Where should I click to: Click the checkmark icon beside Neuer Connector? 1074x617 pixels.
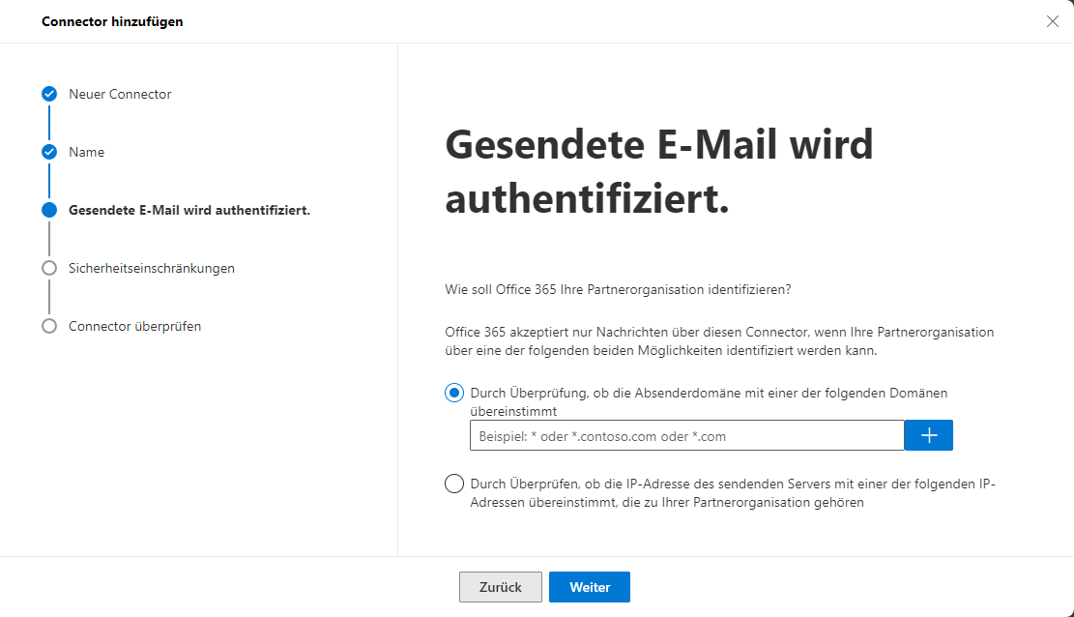(x=49, y=94)
